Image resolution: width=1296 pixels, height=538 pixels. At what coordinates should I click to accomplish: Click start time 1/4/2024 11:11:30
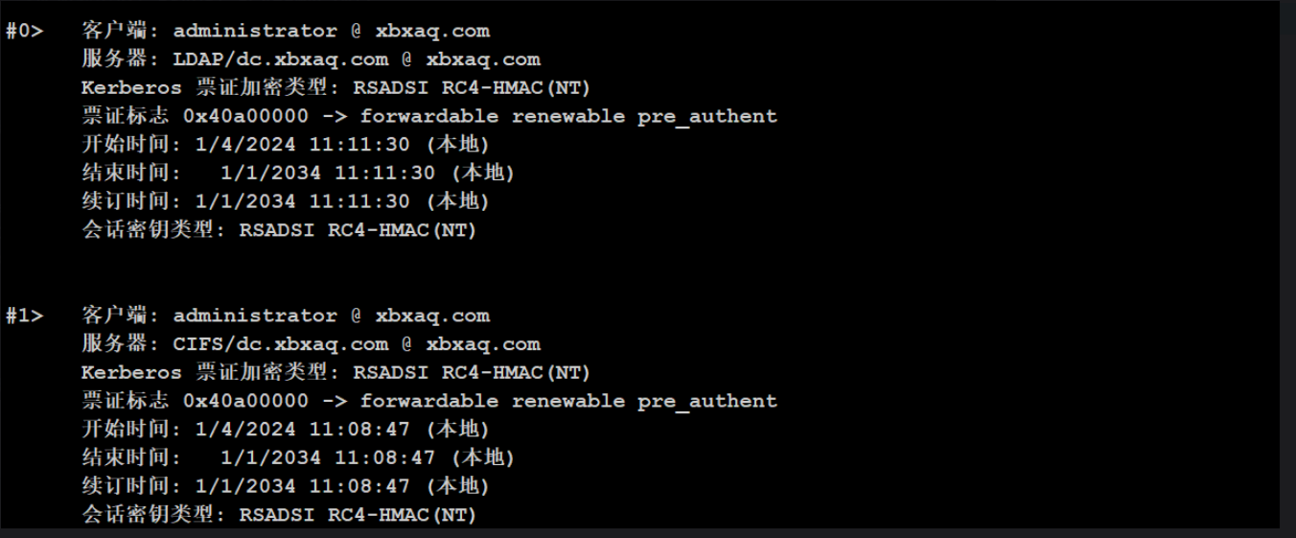click(303, 145)
